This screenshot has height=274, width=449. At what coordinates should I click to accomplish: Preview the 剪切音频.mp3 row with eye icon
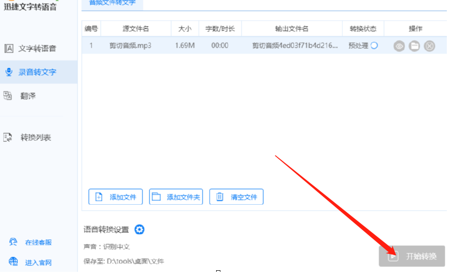pos(399,46)
